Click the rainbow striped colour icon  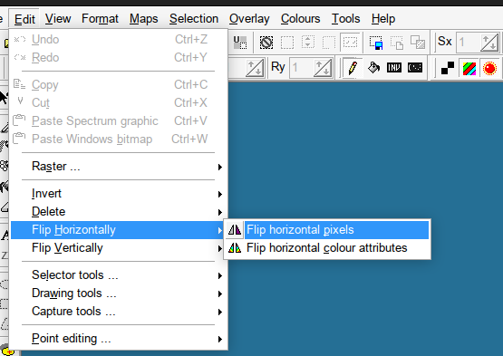pos(469,68)
